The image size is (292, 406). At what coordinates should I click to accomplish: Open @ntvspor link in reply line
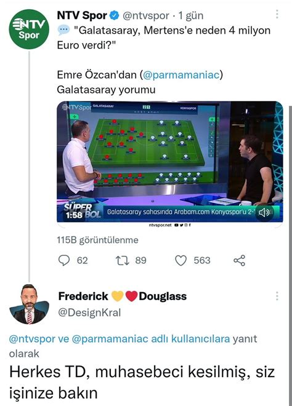(x=32, y=339)
